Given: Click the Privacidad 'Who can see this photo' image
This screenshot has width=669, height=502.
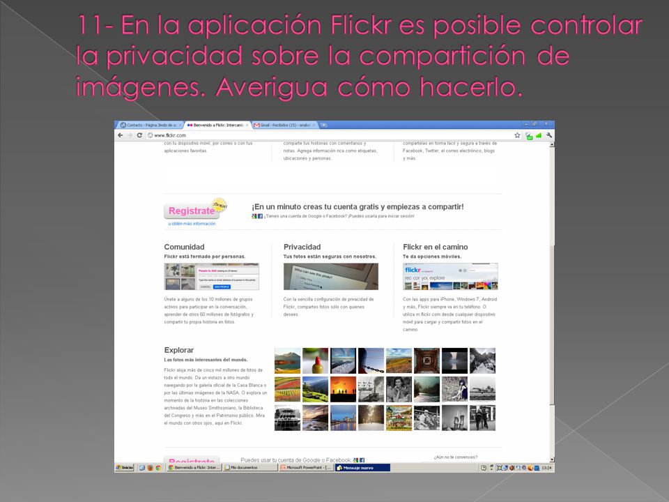Looking at the screenshot, I should [x=330, y=277].
